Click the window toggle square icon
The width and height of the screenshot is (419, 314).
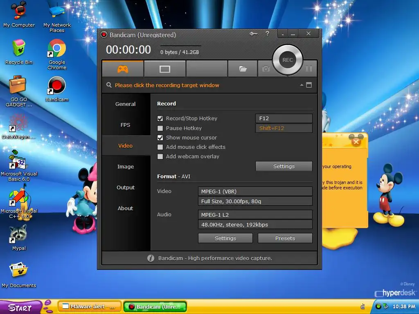[x=309, y=85]
